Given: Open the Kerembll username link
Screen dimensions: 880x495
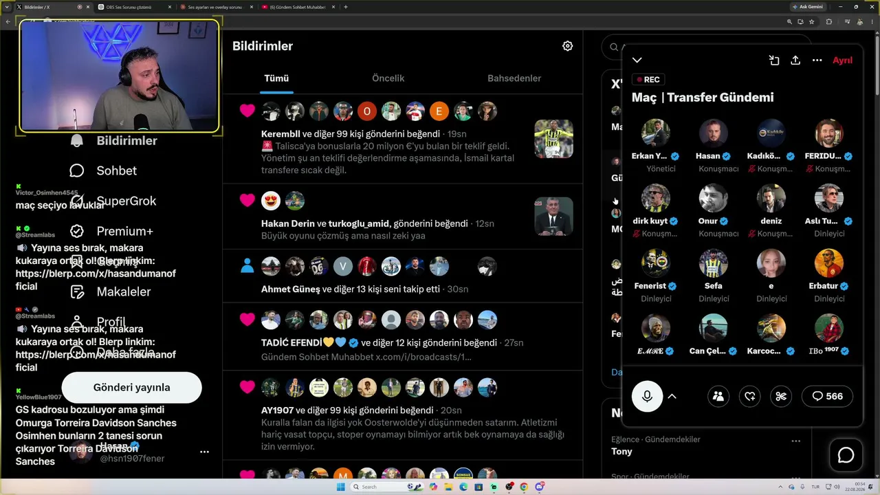Looking at the screenshot, I should pyautogui.click(x=280, y=134).
